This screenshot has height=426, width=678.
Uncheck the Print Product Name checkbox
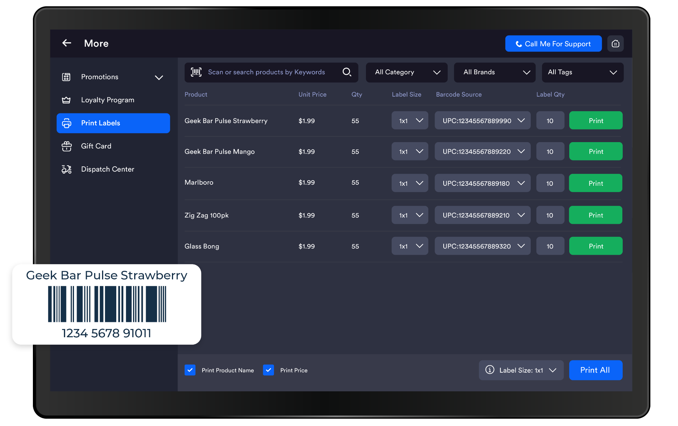click(190, 370)
